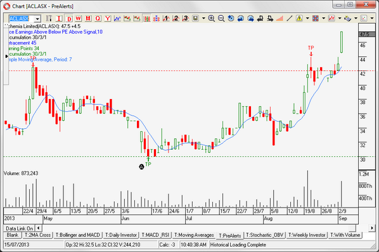Image resolution: width=379 pixels, height=252 pixels.
Task: Click the Data Link On button
Action: click(20, 229)
